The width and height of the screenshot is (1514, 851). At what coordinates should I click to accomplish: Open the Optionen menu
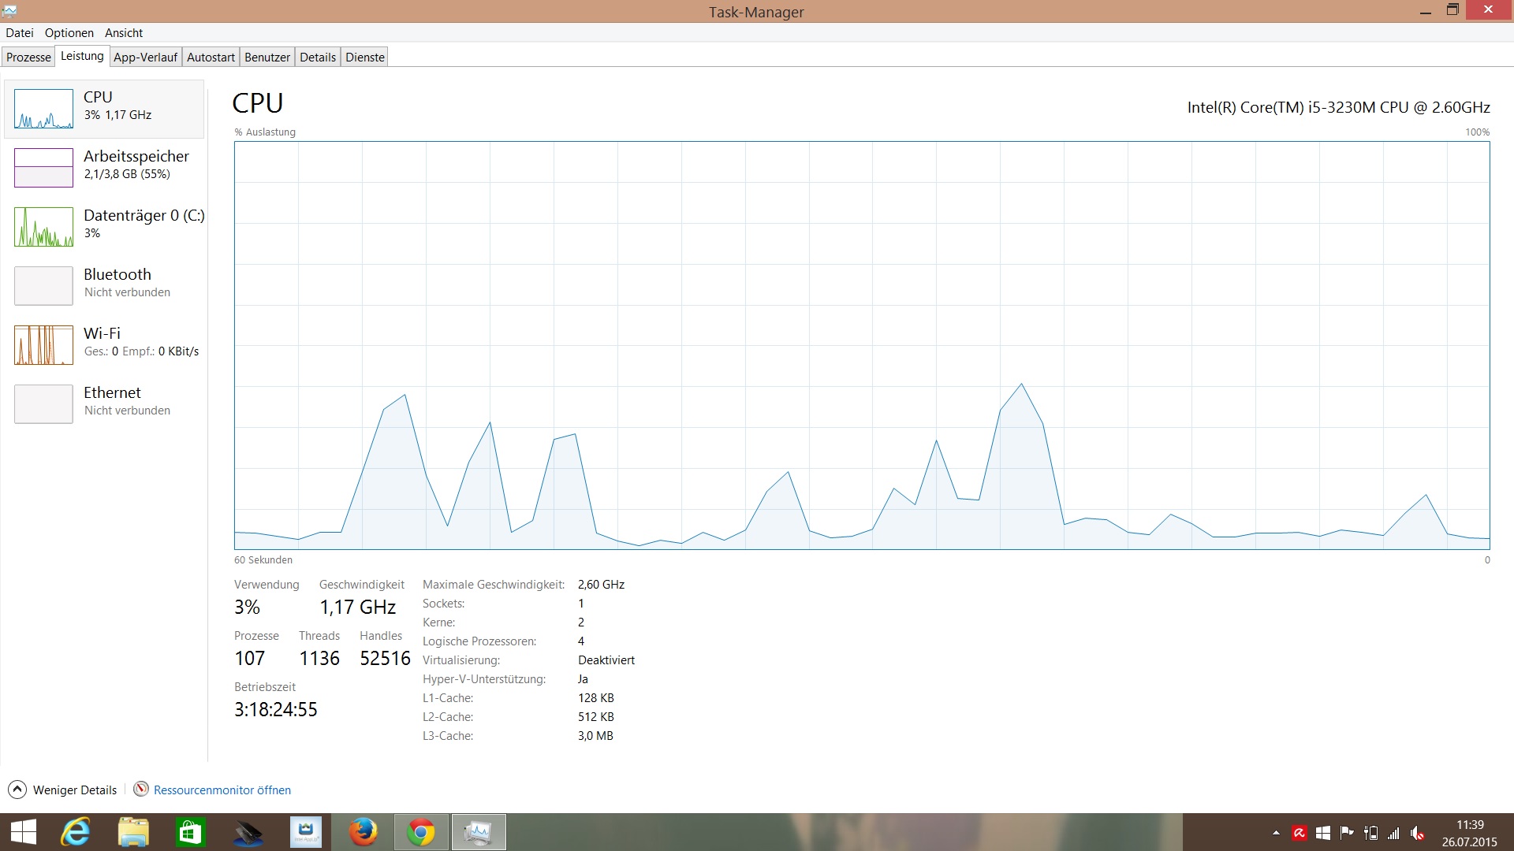pyautogui.click(x=69, y=33)
